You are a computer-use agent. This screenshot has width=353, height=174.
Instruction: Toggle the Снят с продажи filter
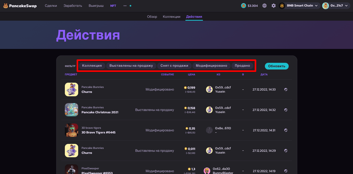point(174,66)
